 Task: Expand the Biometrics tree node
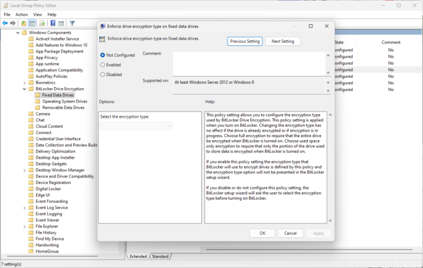point(24,83)
